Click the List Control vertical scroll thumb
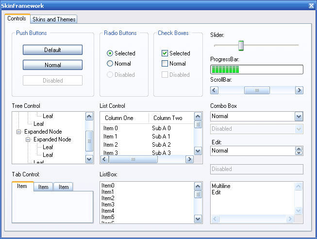 point(198,124)
